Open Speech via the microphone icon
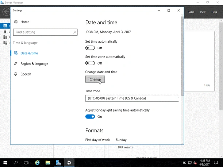The height and width of the screenshot is (167, 223). (15, 74)
